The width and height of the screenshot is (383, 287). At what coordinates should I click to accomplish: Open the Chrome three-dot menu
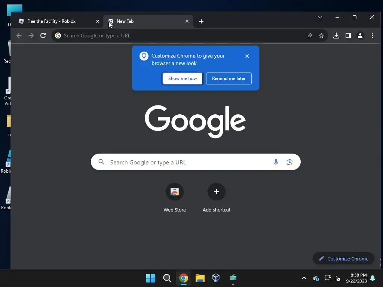372,36
